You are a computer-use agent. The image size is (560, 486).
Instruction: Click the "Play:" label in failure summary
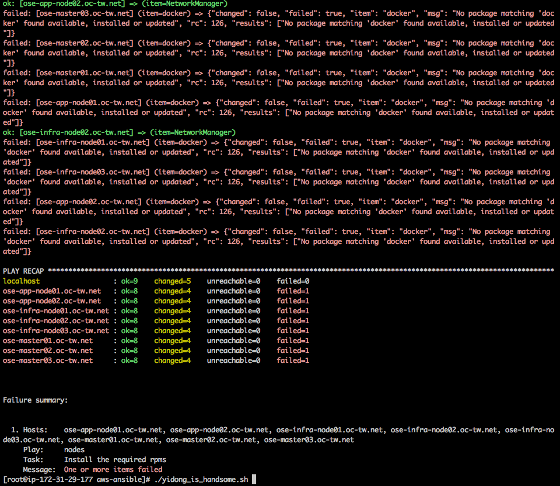tap(33, 450)
